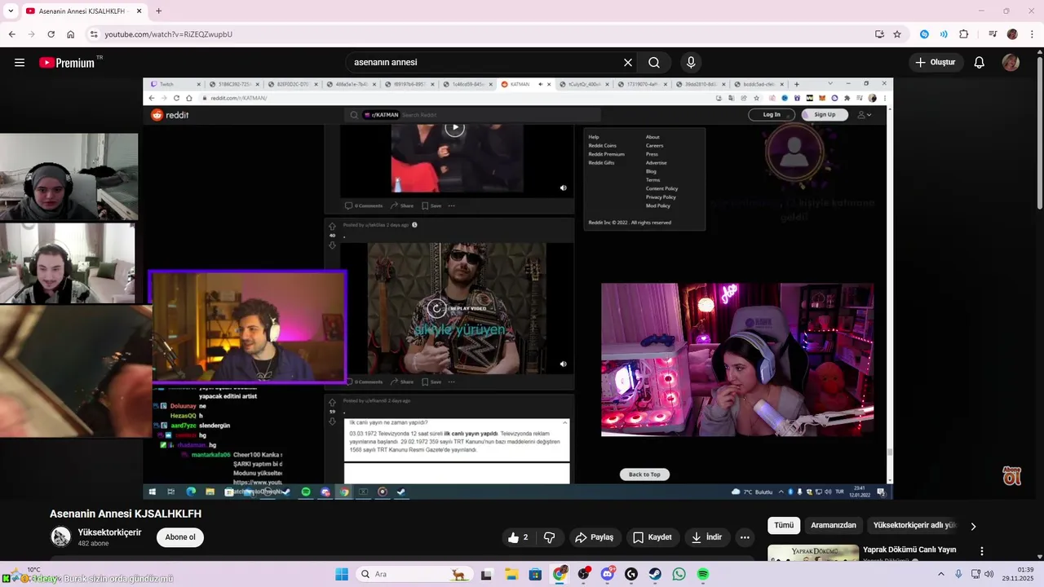Open Spotify from the taskbar
The height and width of the screenshot is (587, 1044).
703,574
